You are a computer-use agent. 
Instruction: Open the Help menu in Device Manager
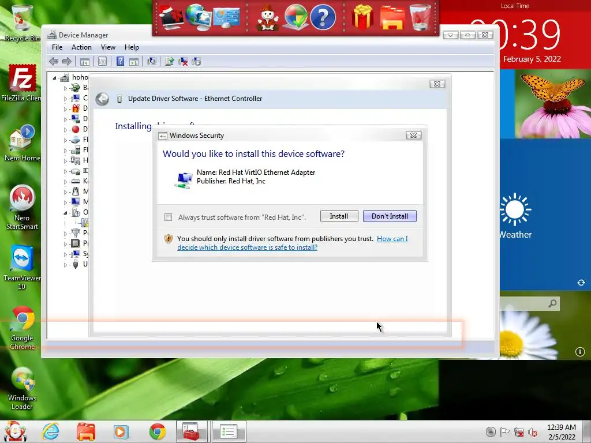tap(132, 47)
